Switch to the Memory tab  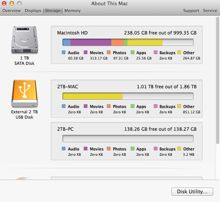pyautogui.click(x=73, y=11)
